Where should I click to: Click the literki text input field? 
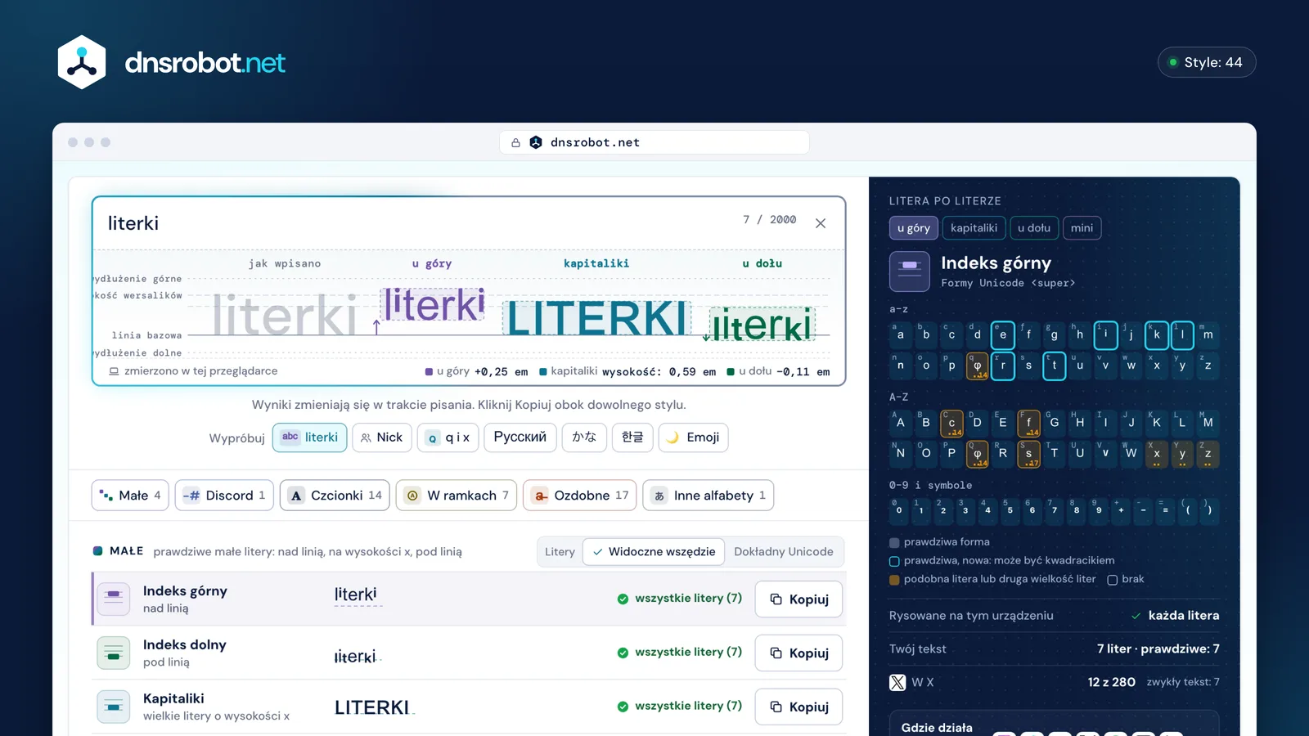pyautogui.click(x=417, y=223)
